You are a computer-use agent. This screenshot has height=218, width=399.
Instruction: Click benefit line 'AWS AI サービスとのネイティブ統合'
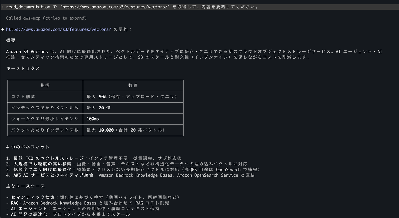(x=130, y=175)
